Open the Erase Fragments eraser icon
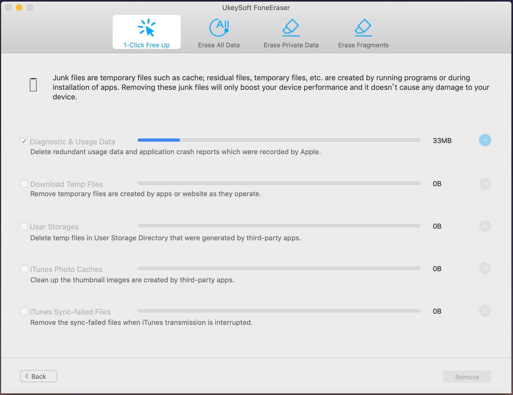 point(363,28)
